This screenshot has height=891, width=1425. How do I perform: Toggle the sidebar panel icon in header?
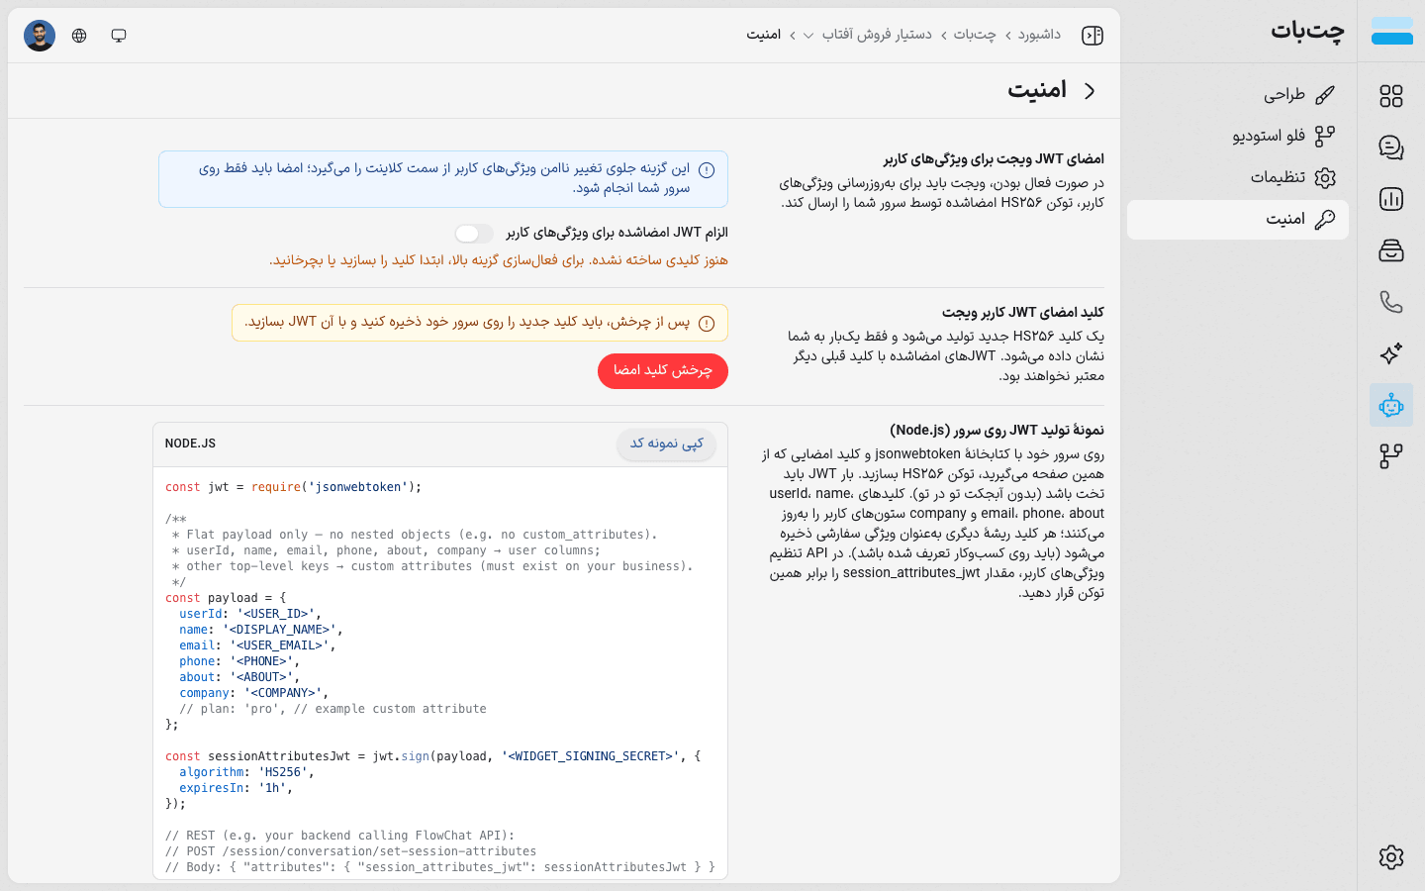click(x=1092, y=36)
